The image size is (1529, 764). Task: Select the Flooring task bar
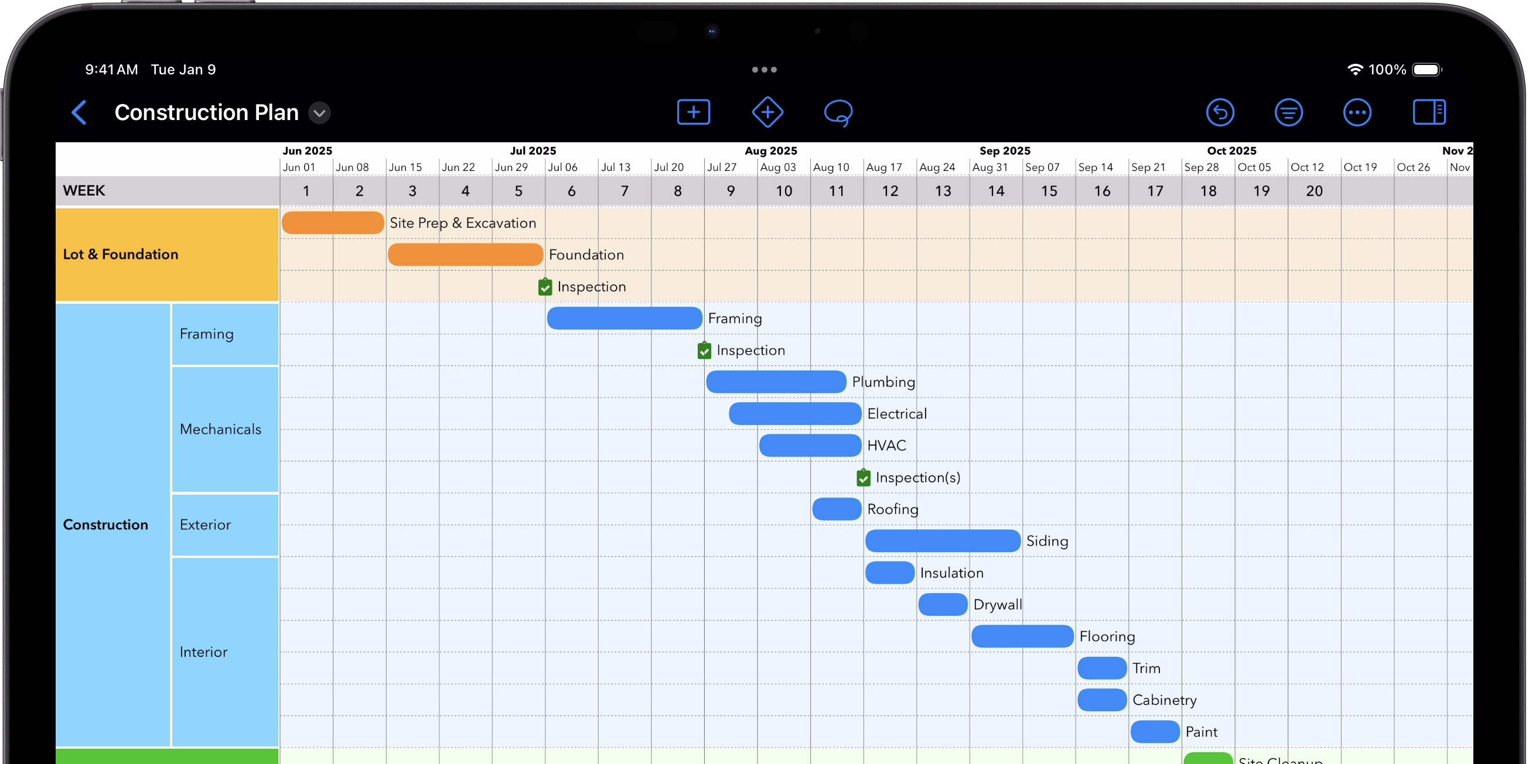tap(1023, 637)
